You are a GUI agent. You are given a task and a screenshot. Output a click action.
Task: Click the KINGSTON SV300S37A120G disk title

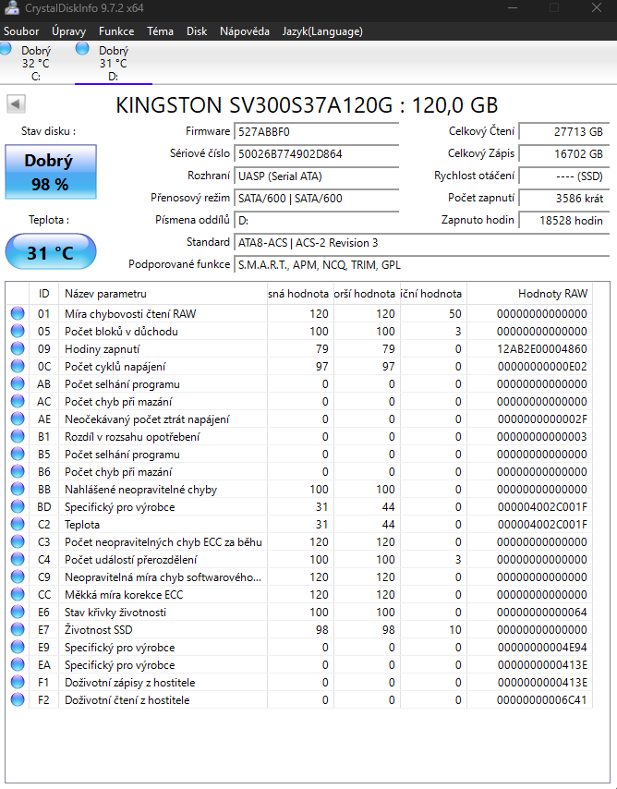coord(307,105)
